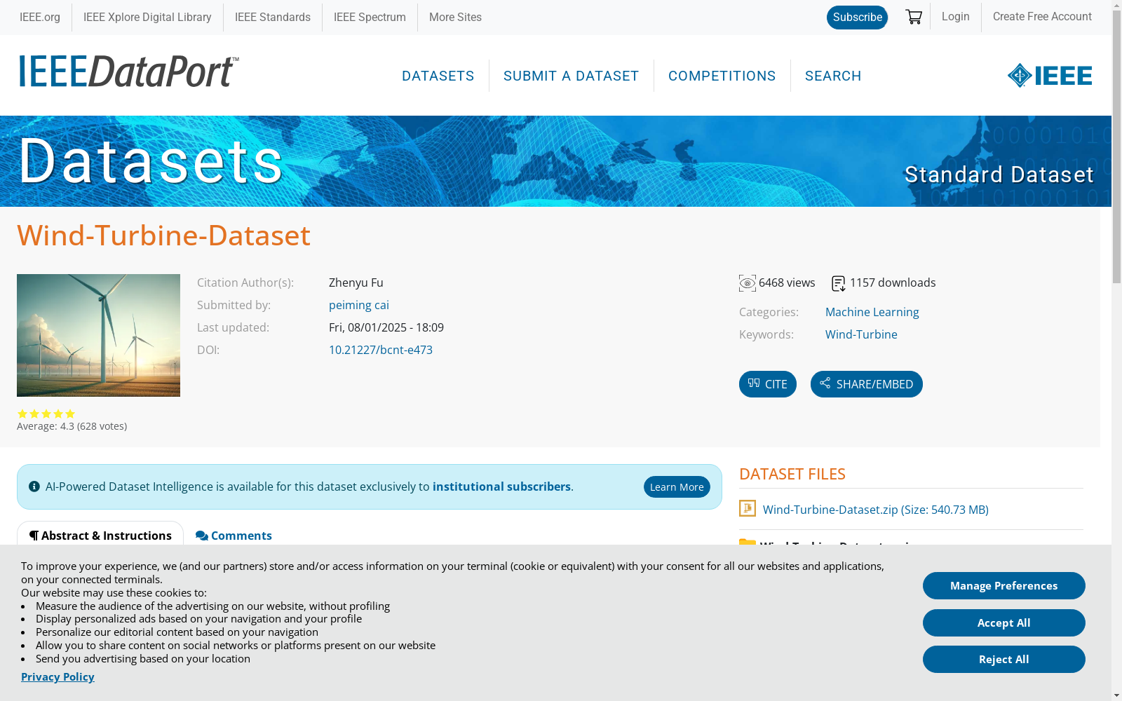
Task: Click the page vertical scrollbar thumb
Action: (x=1116, y=147)
